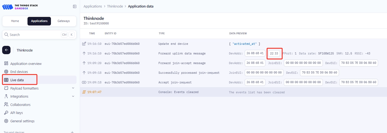This screenshot has width=387, height=133.
Task: Switch to Gateways tab
Action: [64, 21]
